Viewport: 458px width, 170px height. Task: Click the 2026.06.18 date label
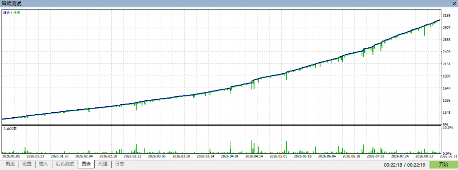click(351, 156)
